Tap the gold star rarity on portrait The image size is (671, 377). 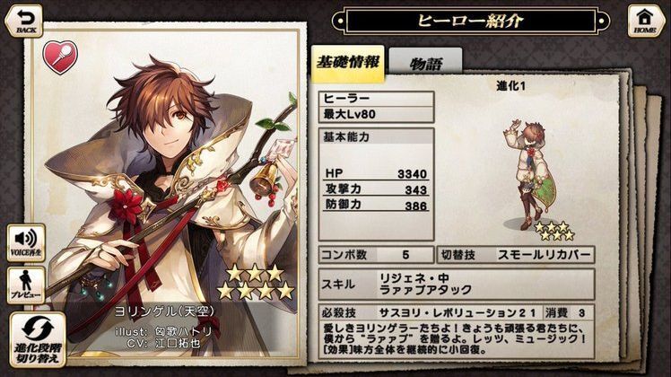click(256, 282)
